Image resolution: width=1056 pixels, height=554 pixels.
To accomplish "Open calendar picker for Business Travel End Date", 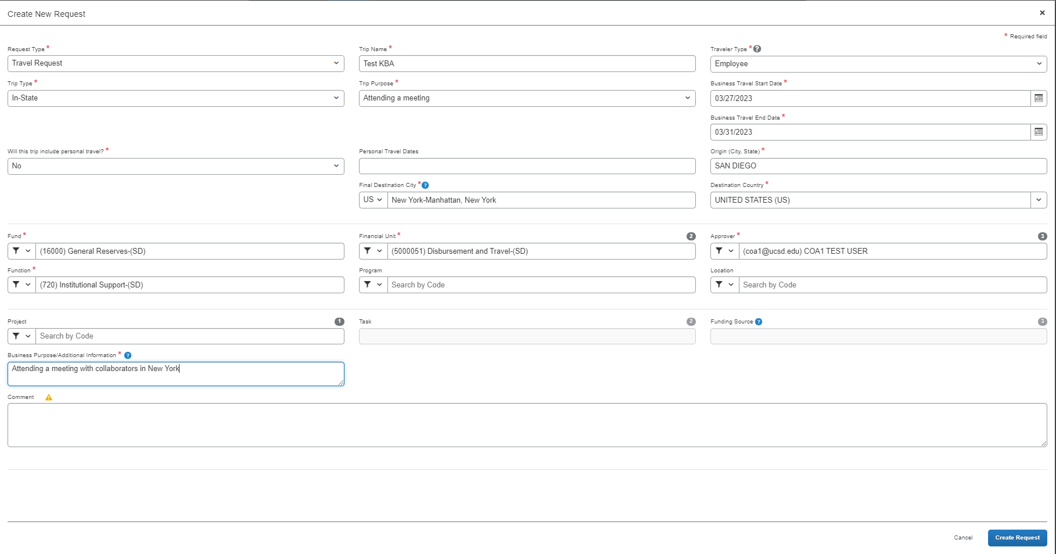I will pyautogui.click(x=1039, y=132).
